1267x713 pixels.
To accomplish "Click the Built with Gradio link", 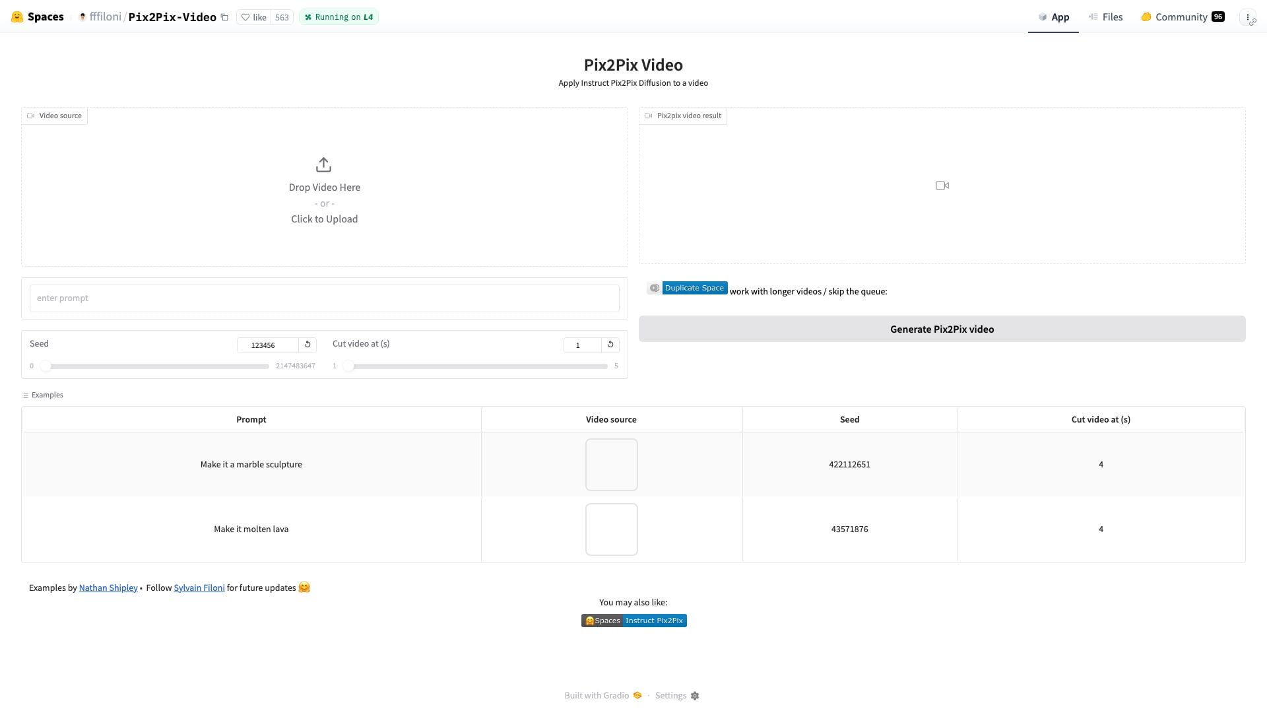I will pos(603,696).
